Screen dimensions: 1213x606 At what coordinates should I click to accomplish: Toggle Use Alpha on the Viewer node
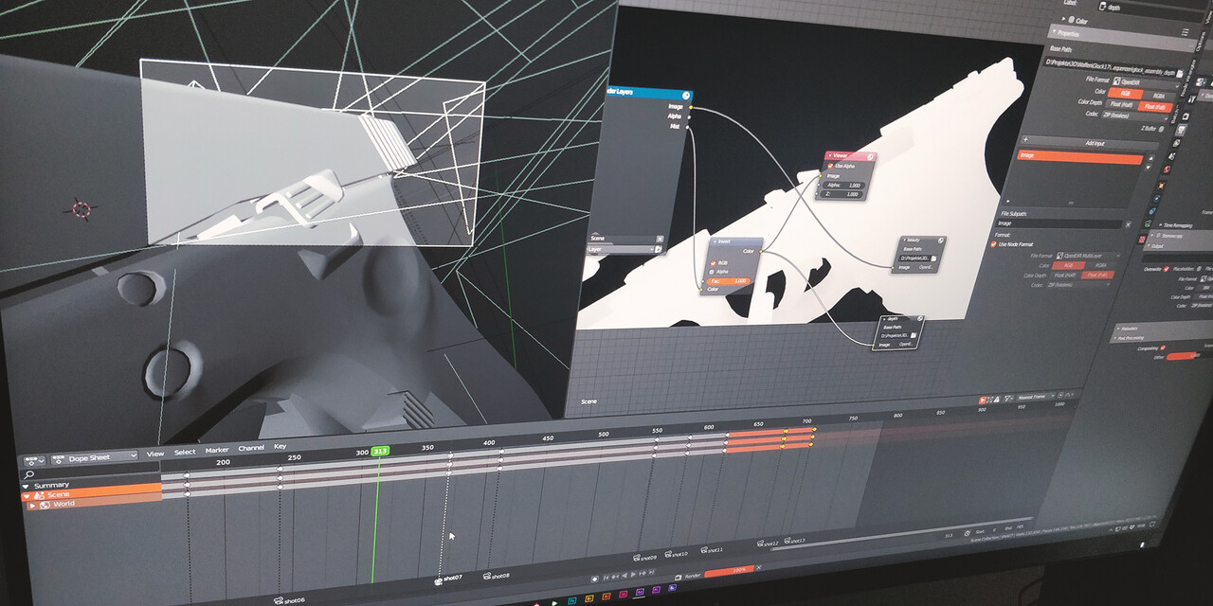point(832,166)
